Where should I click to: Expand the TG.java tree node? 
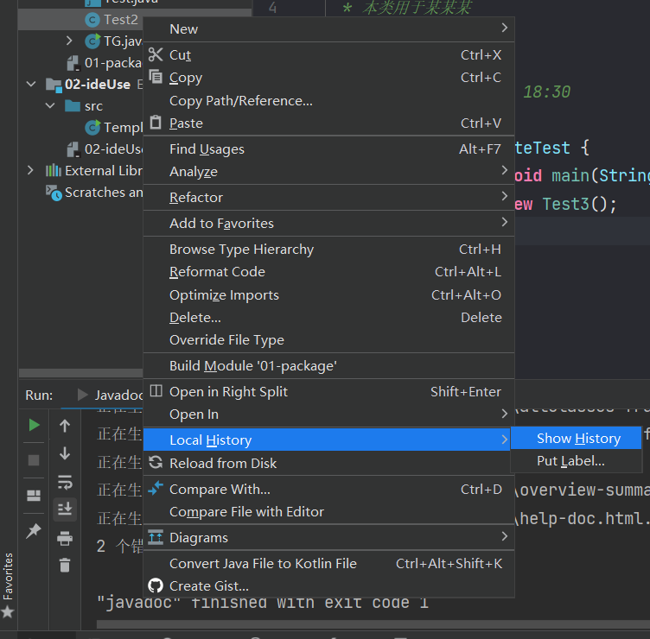tap(69, 41)
